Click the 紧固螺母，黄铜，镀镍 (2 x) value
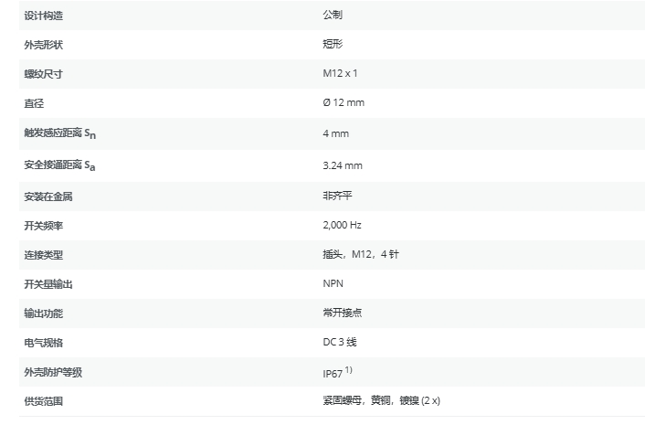The width and height of the screenshot is (645, 425). (382, 401)
